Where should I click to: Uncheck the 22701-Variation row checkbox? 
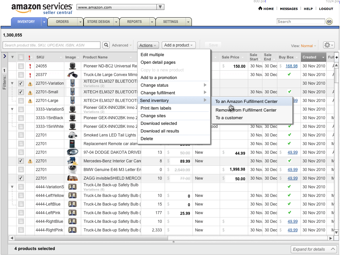(x=21, y=83)
